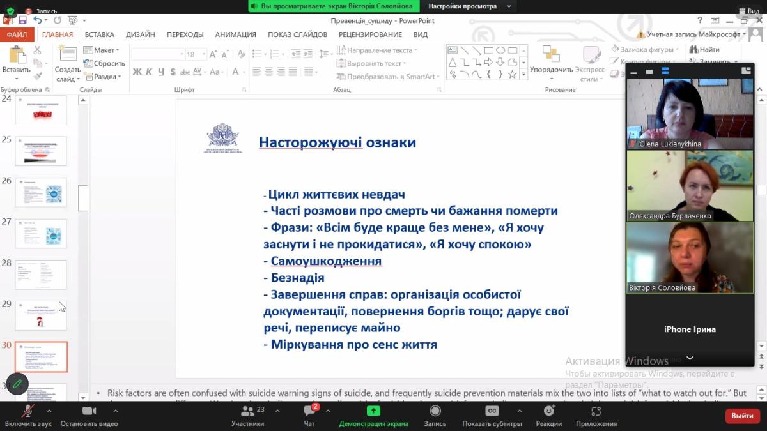Click the Запись record icon
The height and width of the screenshot is (431, 767).
pos(435,411)
